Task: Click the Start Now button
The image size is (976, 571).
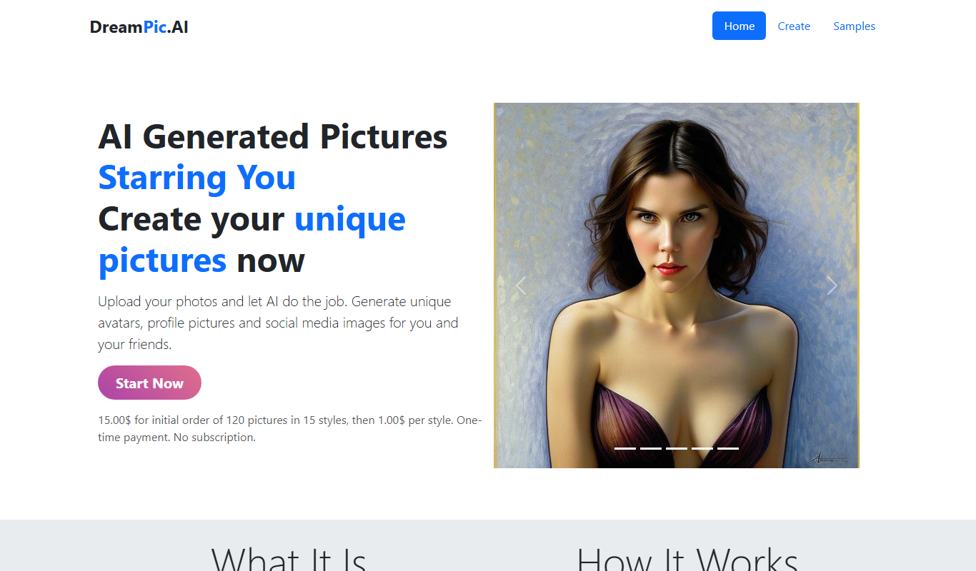Action: point(149,383)
